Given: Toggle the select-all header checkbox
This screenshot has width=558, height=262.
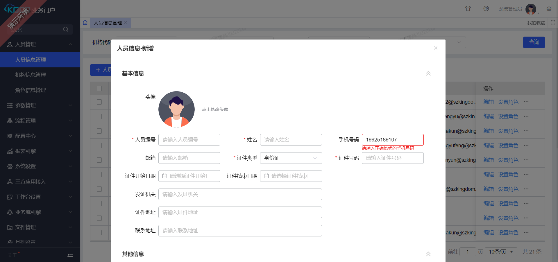Looking at the screenshot, I should (x=99, y=89).
